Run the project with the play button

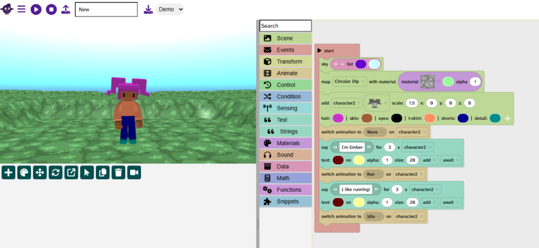tap(36, 9)
